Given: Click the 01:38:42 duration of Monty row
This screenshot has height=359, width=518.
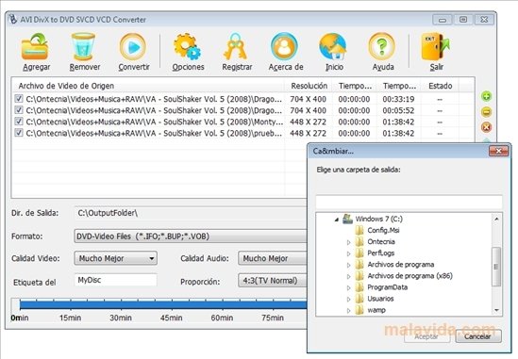Looking at the screenshot, I should click(398, 122).
